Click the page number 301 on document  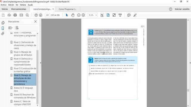(x=142, y=26)
